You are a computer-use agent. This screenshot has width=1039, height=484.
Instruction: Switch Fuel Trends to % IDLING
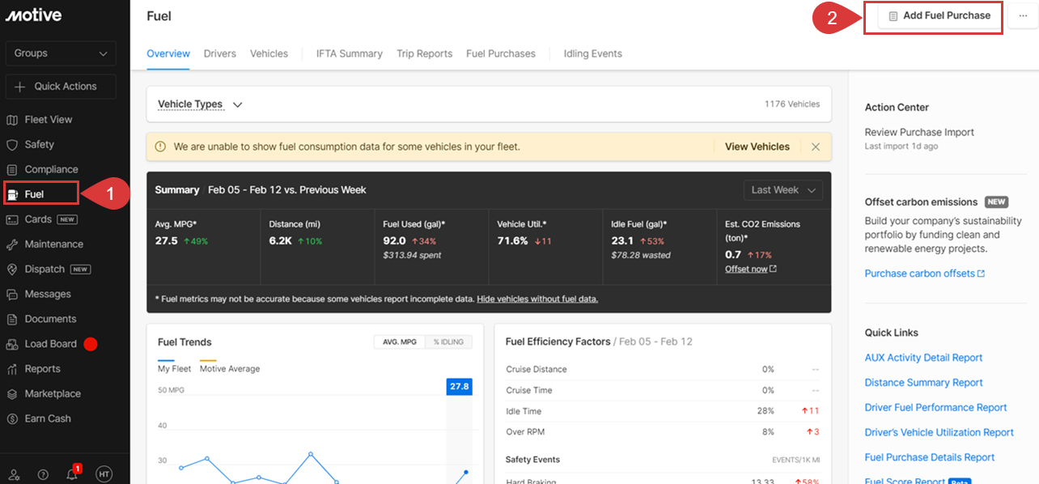pyautogui.click(x=448, y=342)
